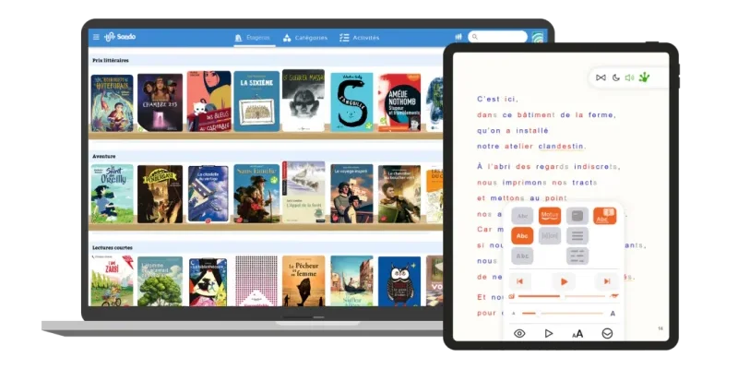Open text size settings with the AA icon
Screen dimensions: 738x369
tap(577, 333)
